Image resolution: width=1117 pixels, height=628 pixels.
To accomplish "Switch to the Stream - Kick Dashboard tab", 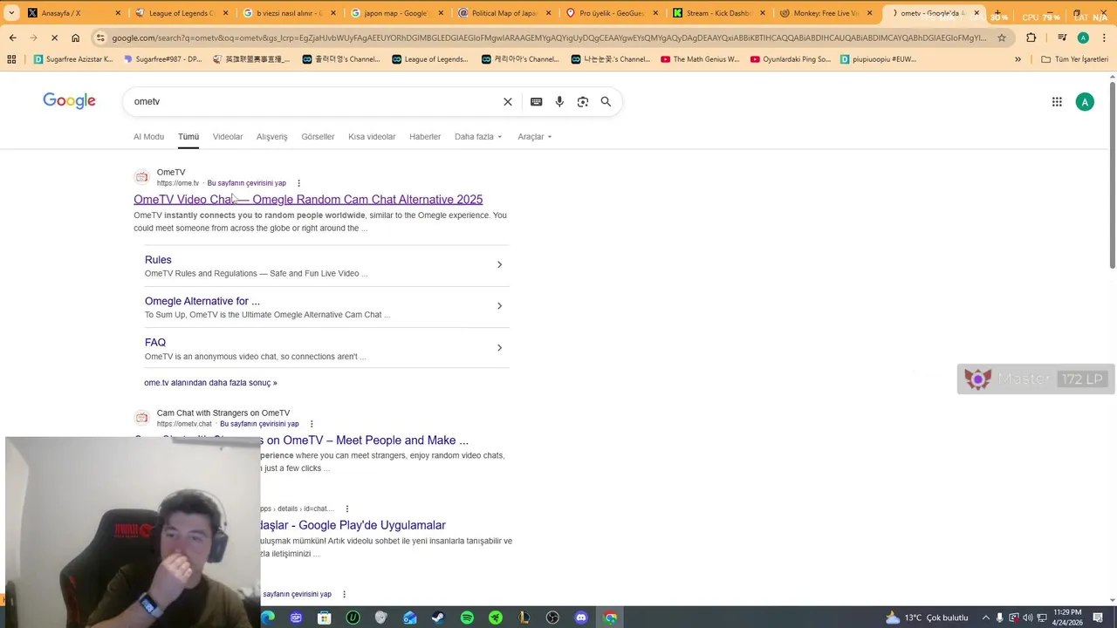I will 718,13.
